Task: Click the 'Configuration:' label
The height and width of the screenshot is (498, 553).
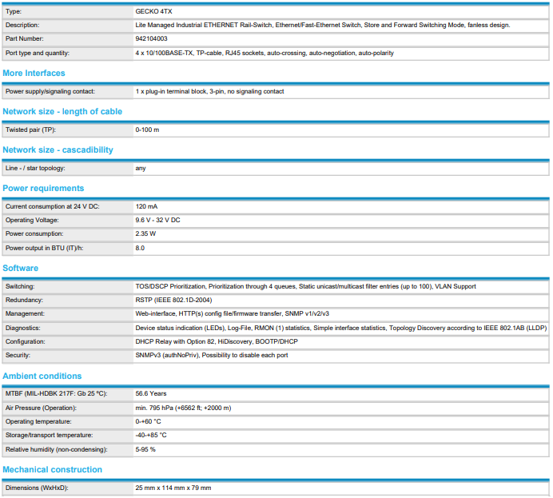Action: click(x=25, y=341)
